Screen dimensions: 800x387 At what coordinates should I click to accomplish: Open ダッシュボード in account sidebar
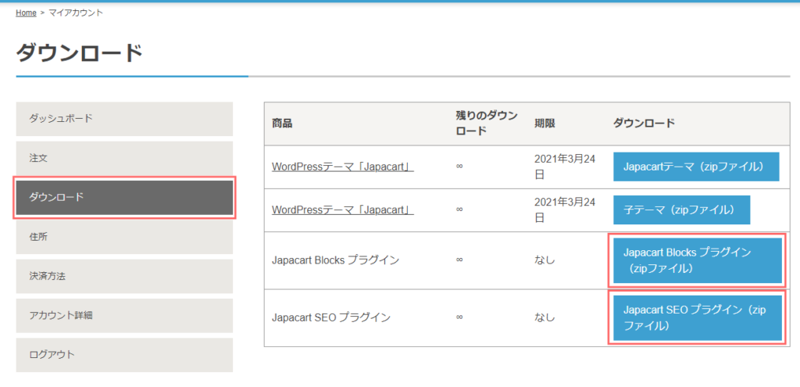coord(124,119)
